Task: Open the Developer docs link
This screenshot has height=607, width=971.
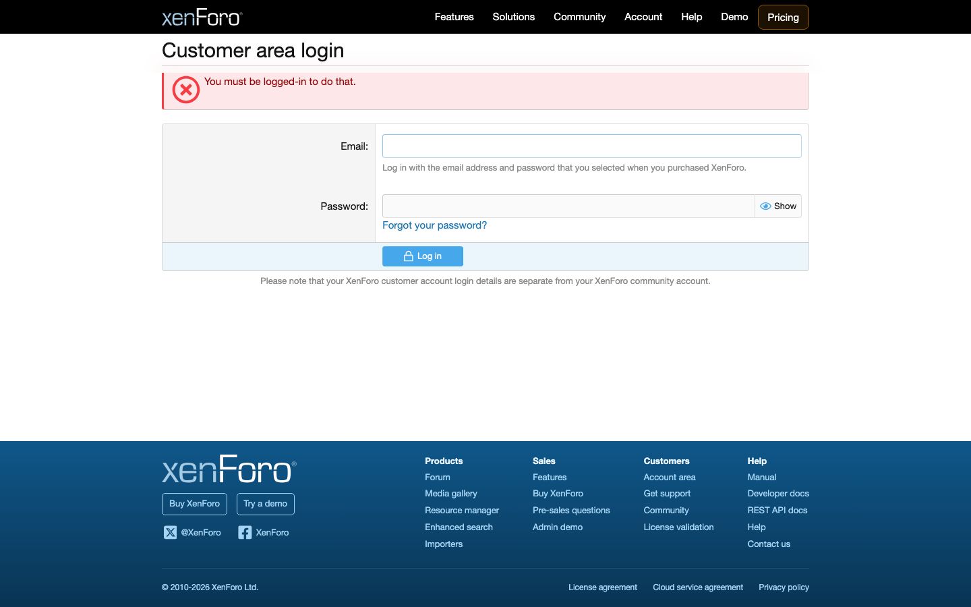Action: [x=778, y=494]
